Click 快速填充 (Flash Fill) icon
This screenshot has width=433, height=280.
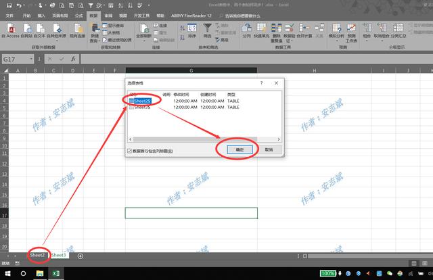(262, 30)
